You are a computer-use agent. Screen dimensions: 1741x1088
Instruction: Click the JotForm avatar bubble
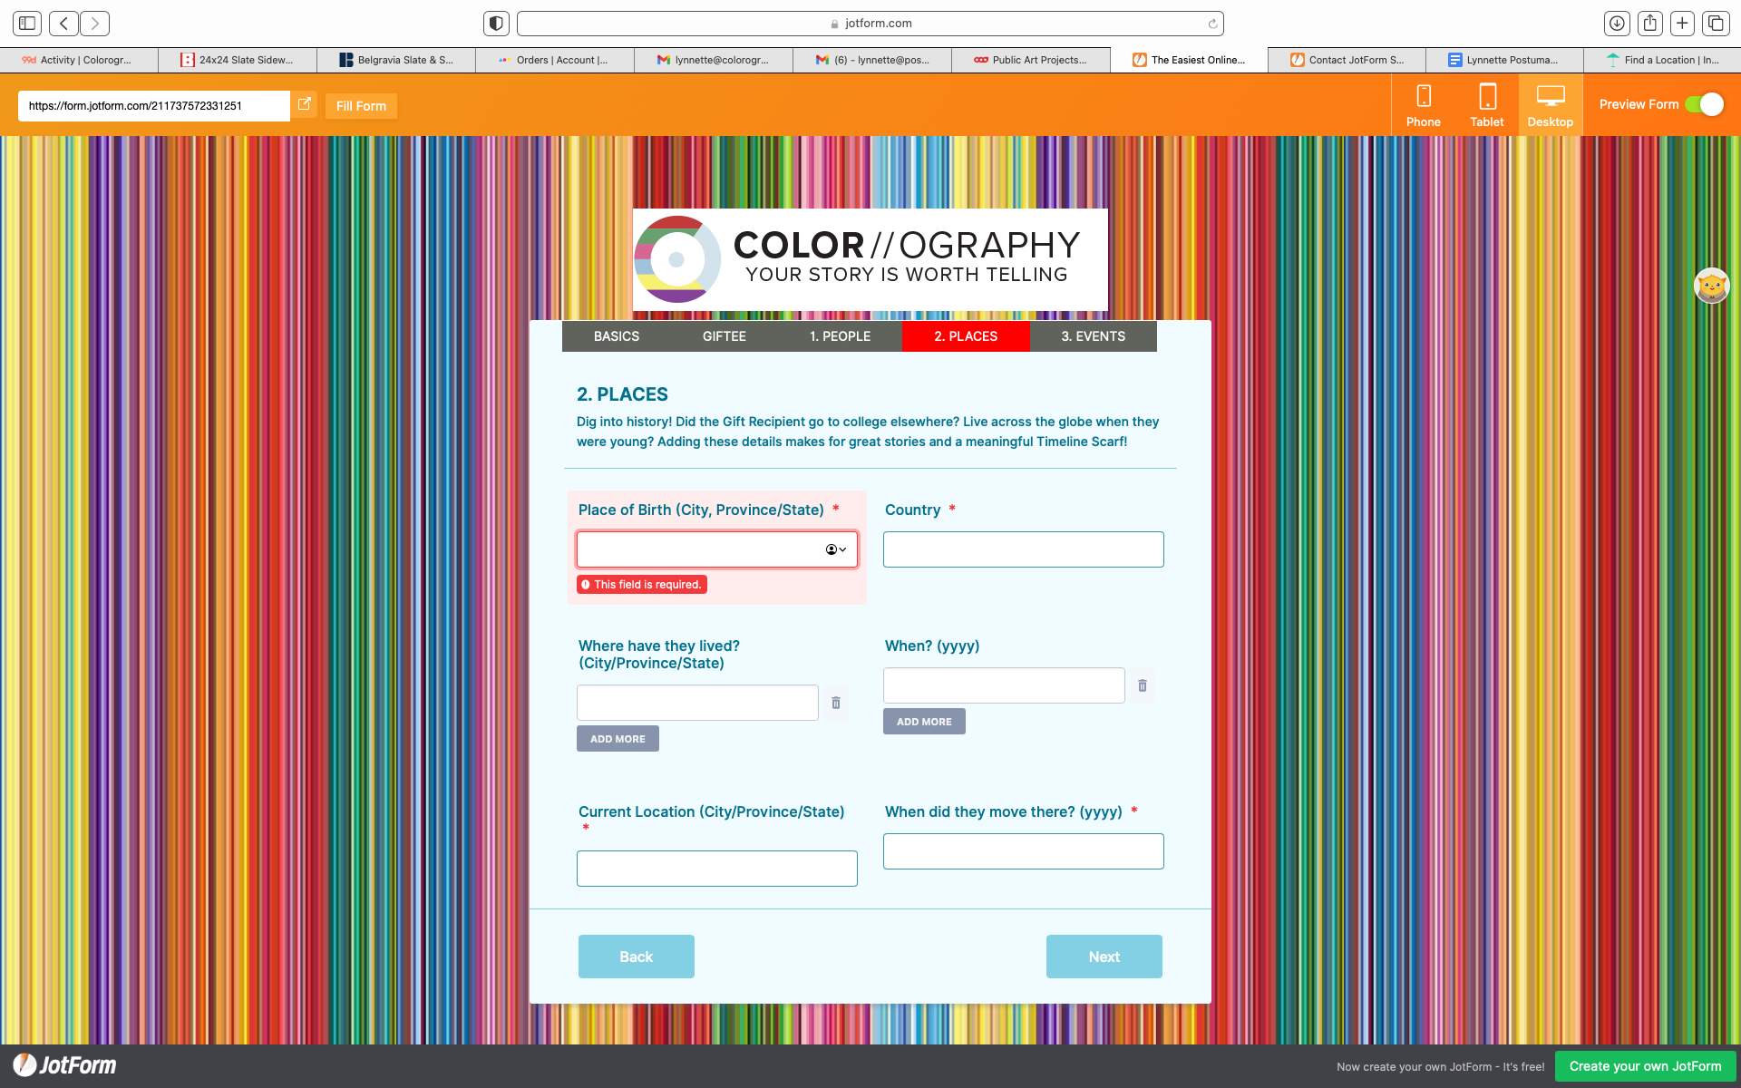1711,287
